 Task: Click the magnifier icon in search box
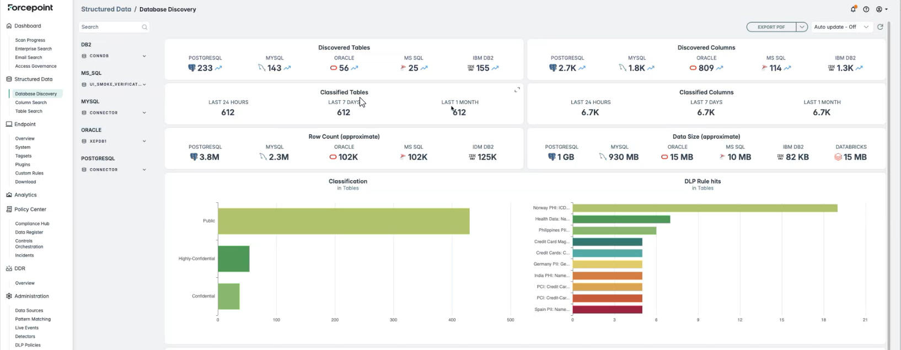(144, 27)
